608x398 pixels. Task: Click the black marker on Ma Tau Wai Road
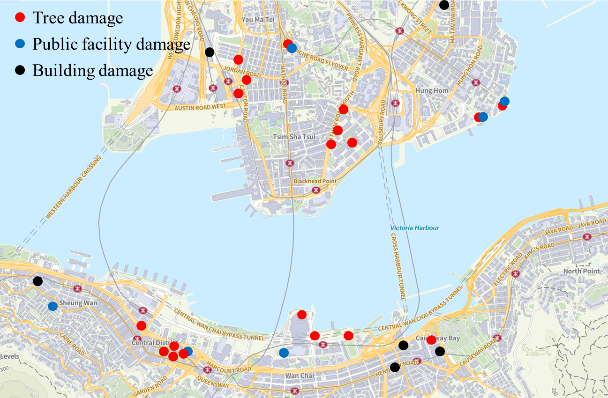(444, 5)
